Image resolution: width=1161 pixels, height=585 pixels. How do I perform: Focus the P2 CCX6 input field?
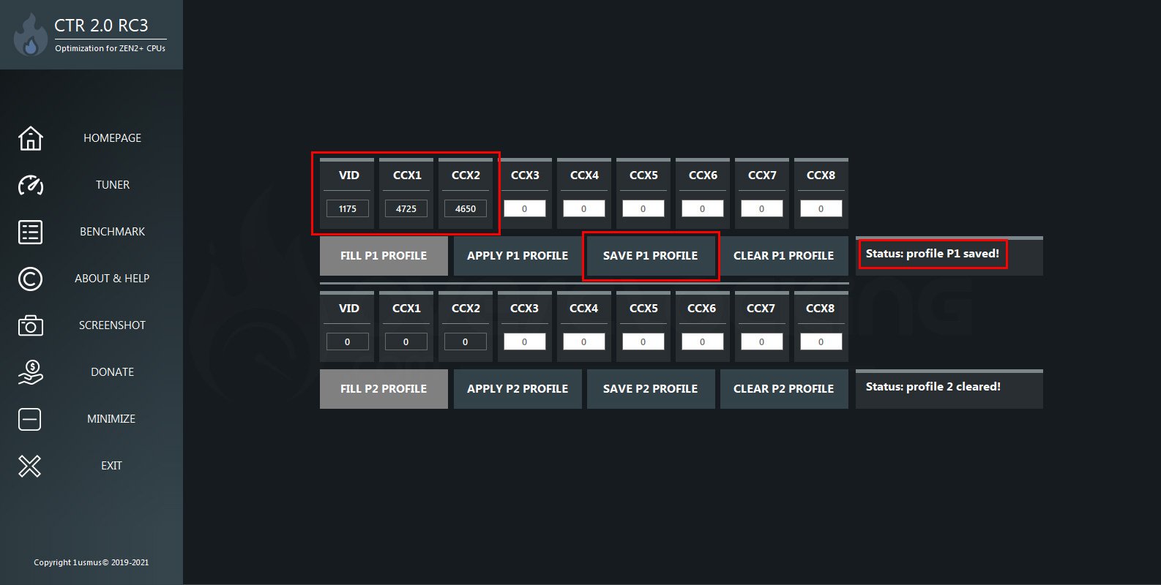(x=703, y=342)
